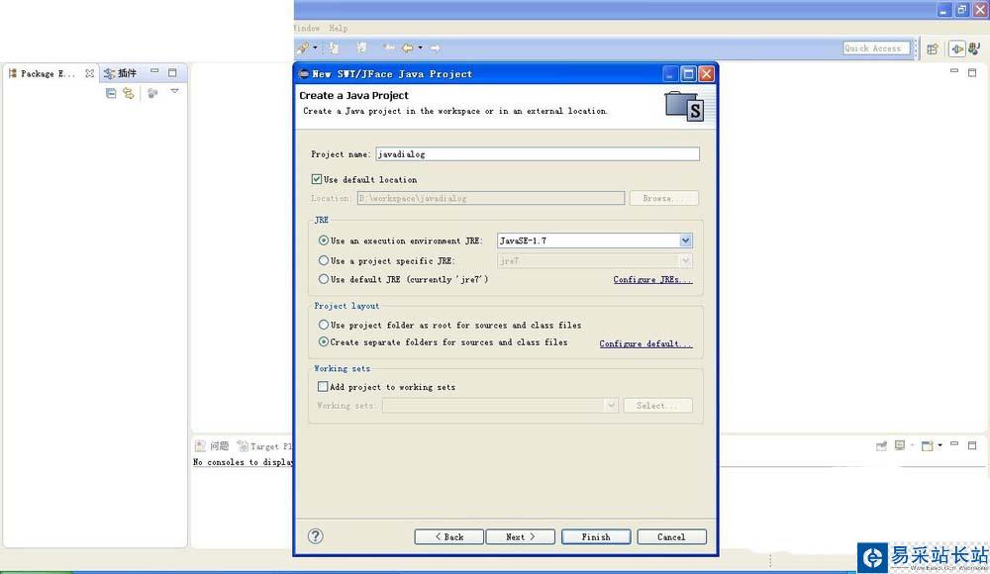Click display selected console icon
990x574 pixels.
[900, 445]
